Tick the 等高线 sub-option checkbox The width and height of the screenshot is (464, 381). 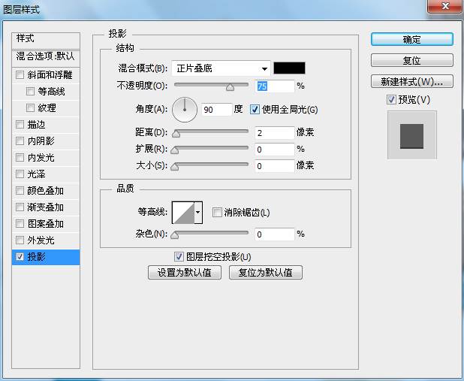(30, 91)
